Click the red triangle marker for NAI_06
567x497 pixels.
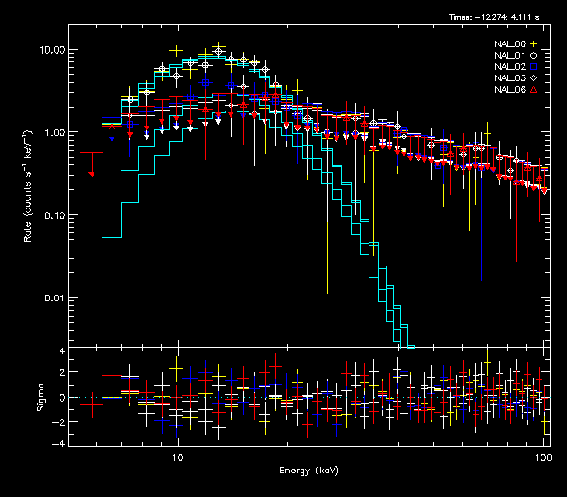tap(534, 89)
